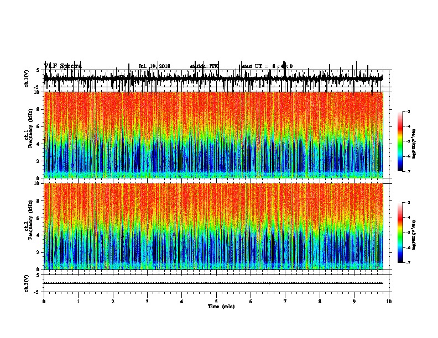
Task: Click time axis tick label 10
Action: tap(389, 302)
